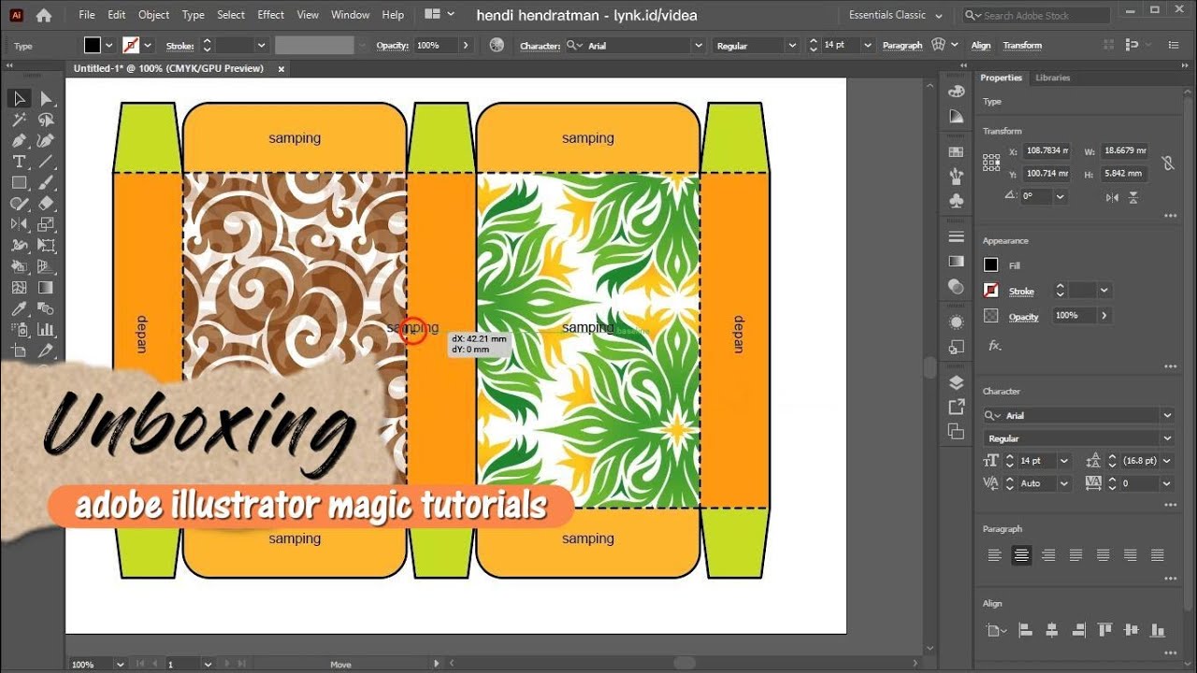
Task: Toggle constrain width and height proportions
Action: (x=1167, y=163)
